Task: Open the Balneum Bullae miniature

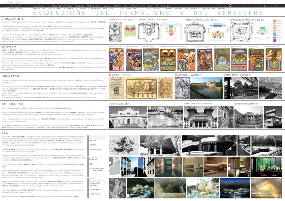Action: pos(186,59)
